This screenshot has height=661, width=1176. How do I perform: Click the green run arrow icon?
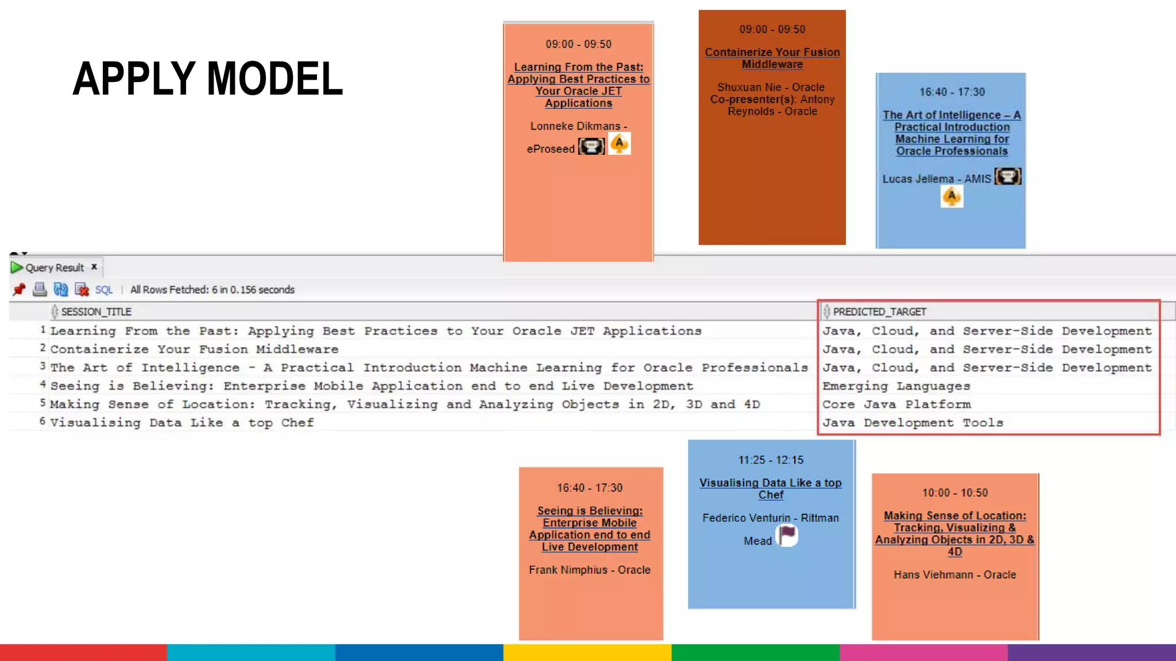click(x=16, y=267)
